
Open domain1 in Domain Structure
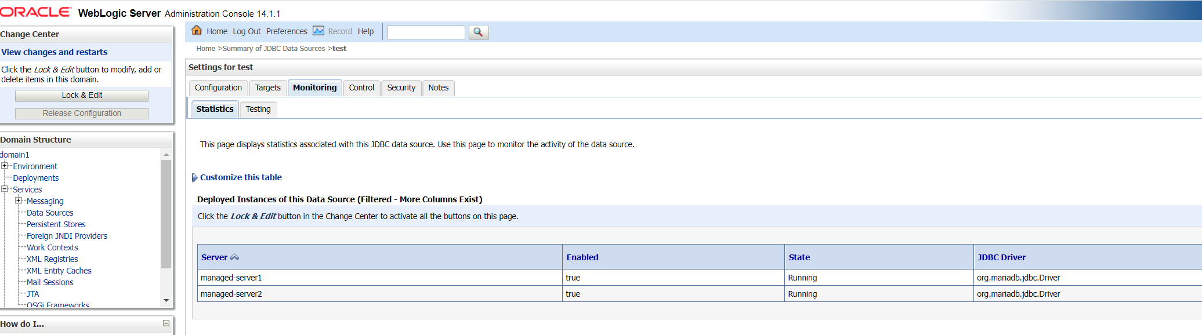(x=15, y=155)
